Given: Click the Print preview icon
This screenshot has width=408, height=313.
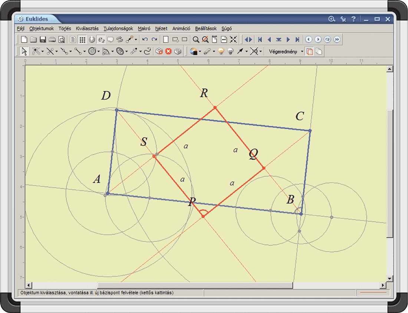Looking at the screenshot, I should pos(62,39).
